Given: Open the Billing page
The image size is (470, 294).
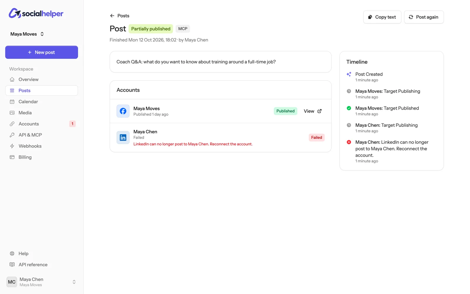Looking at the screenshot, I should 41,157.
